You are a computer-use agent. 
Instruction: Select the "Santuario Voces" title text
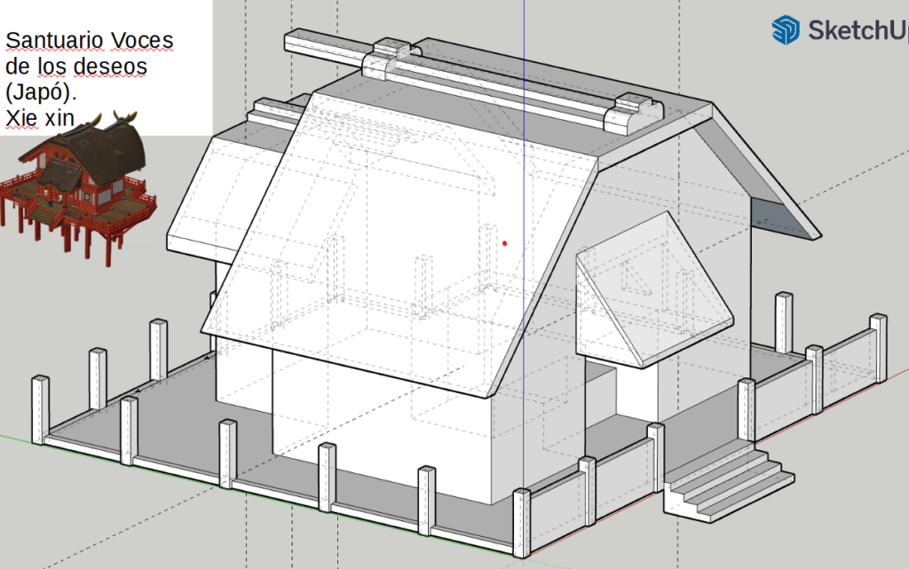tap(89, 41)
